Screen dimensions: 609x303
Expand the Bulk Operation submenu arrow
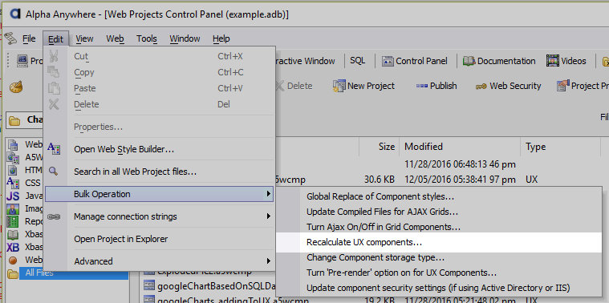click(268, 194)
